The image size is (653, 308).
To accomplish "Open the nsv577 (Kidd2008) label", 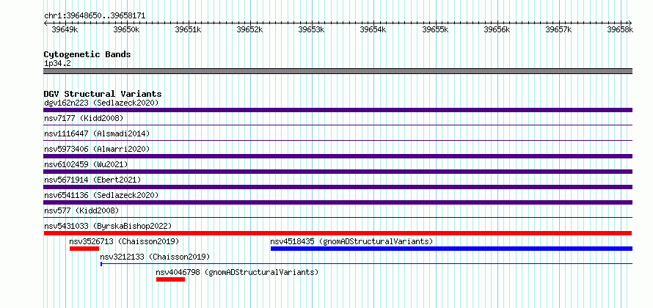I will pos(81,210).
